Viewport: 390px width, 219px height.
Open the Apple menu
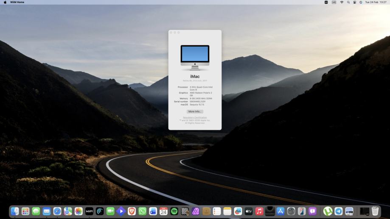pos(5,2)
